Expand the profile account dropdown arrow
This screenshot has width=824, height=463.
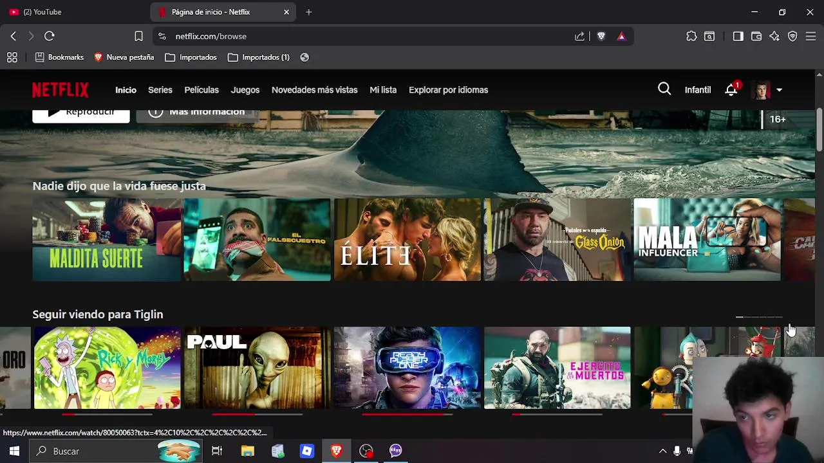click(779, 90)
